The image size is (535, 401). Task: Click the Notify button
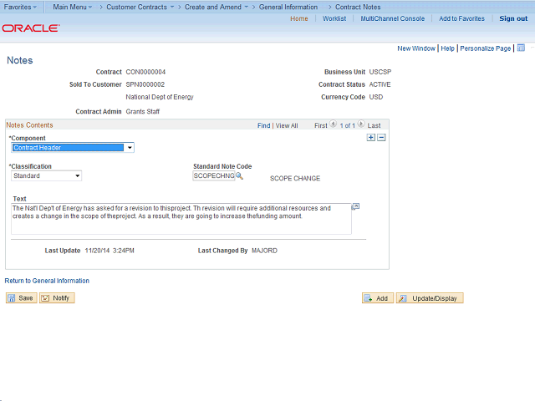[x=57, y=298]
